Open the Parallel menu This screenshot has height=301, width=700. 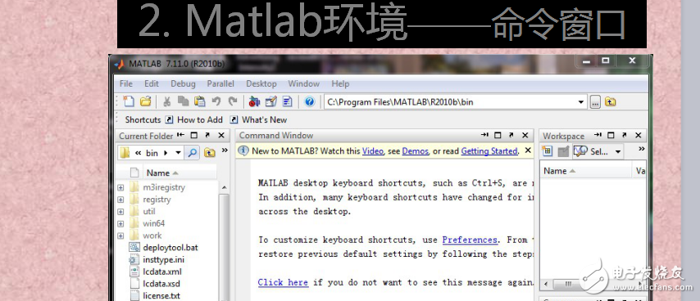pos(220,83)
